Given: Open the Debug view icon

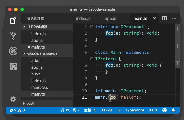Looking at the screenshot, I should click(x=13, y=51).
